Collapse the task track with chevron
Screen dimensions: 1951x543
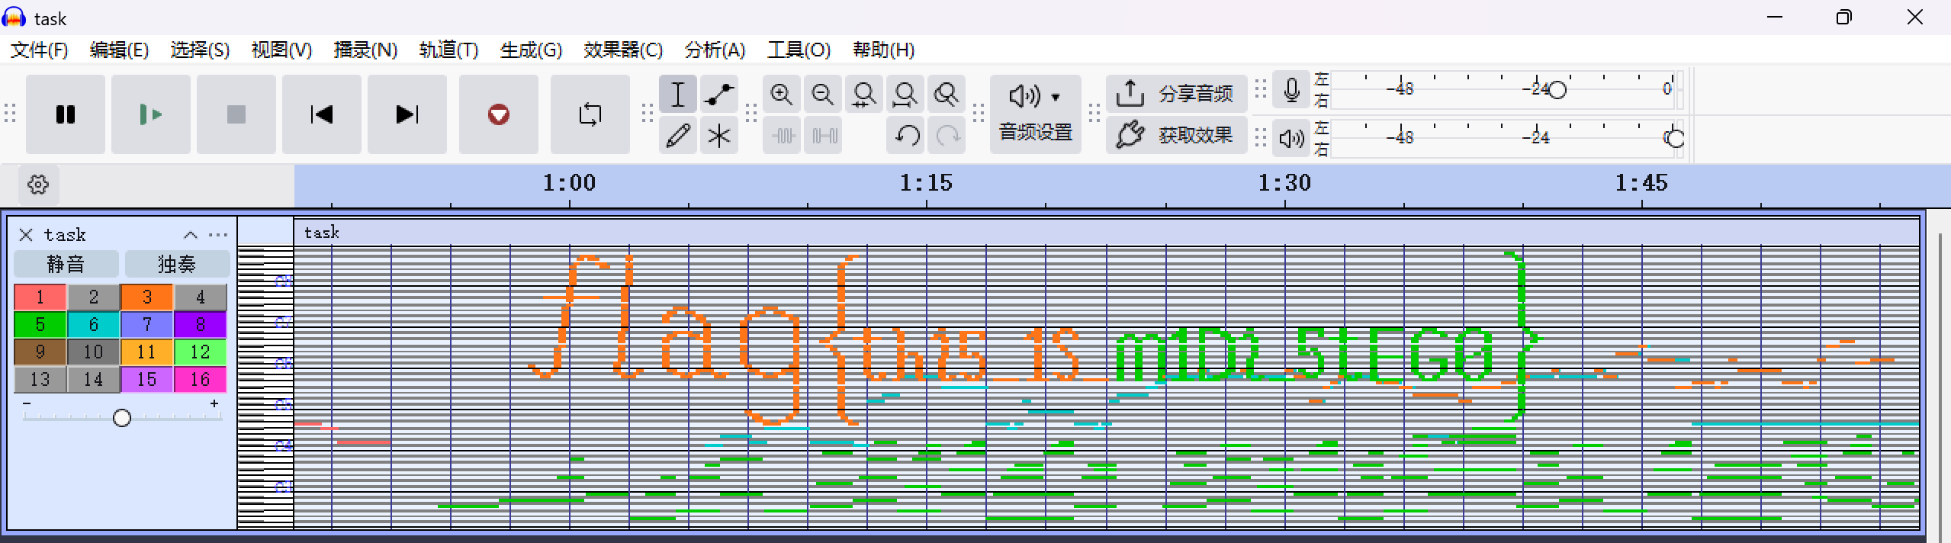point(191,235)
